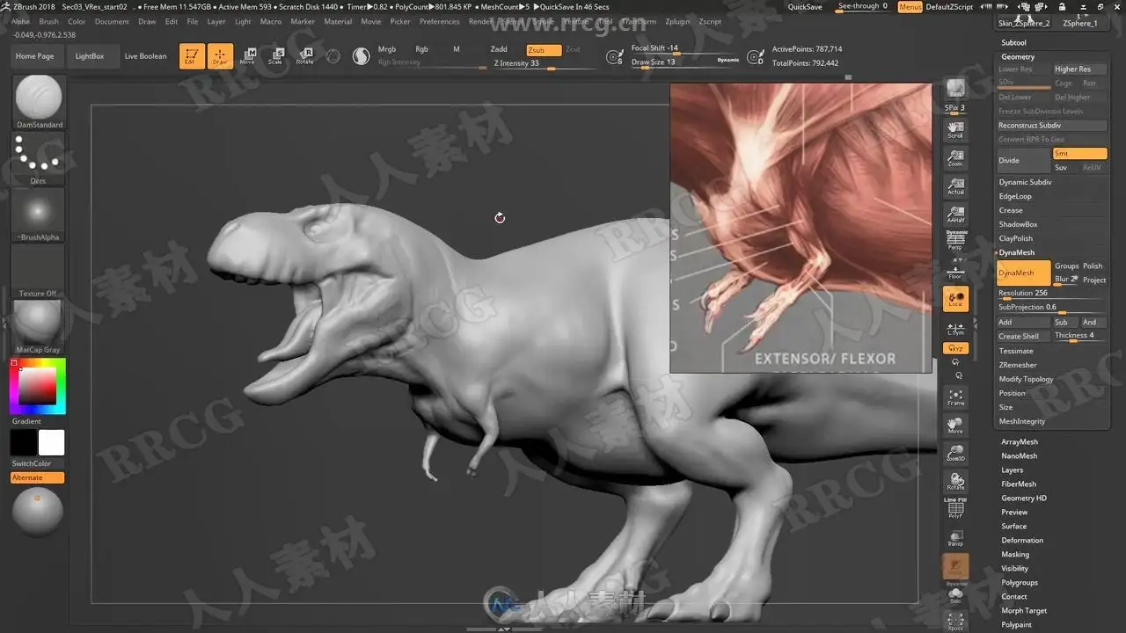The image size is (1126, 633).
Task: Enable the Zadd sculpt mode
Action: click(x=499, y=50)
